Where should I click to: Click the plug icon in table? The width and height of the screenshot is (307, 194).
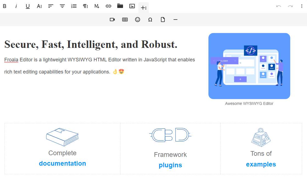tap(170, 135)
